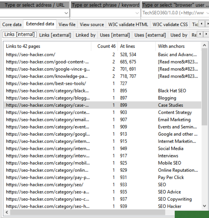
Task: Select the View source tab
Action: 92,24
